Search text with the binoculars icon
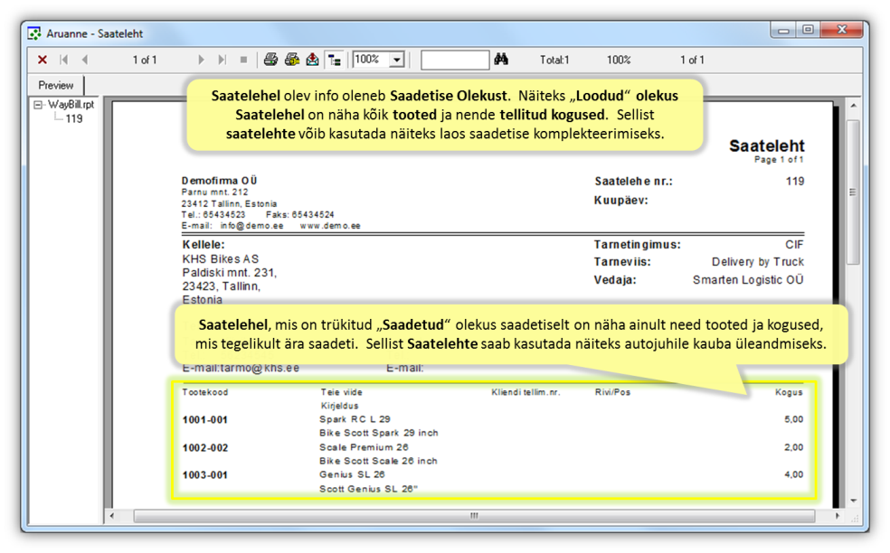 (x=501, y=60)
